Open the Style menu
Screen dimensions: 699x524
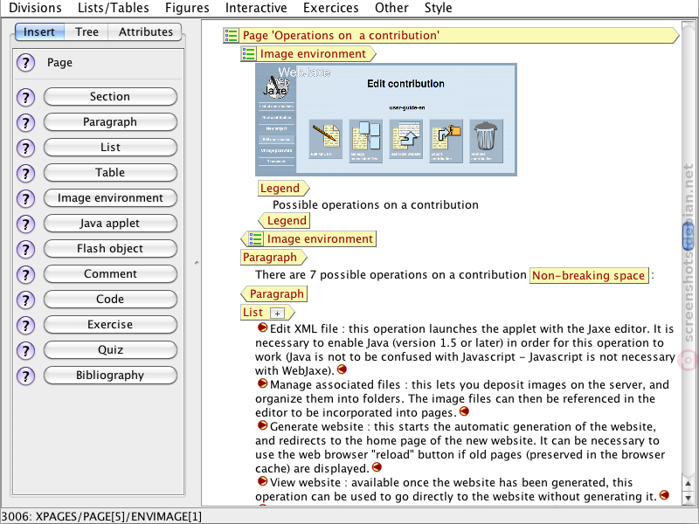pyautogui.click(x=439, y=8)
